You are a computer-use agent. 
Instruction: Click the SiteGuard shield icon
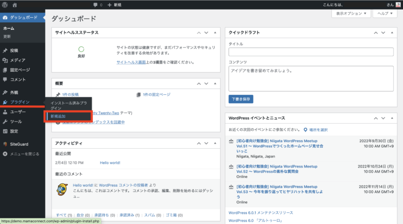[5, 144]
